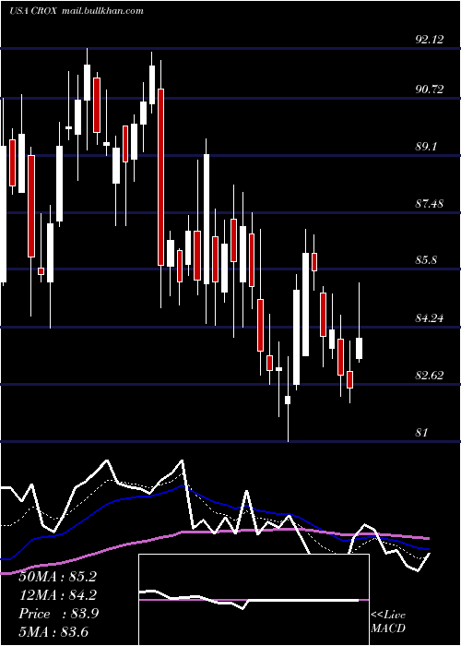Click the Price : 83.9 readout
The width and height of the screenshot is (461, 646).
point(58,614)
